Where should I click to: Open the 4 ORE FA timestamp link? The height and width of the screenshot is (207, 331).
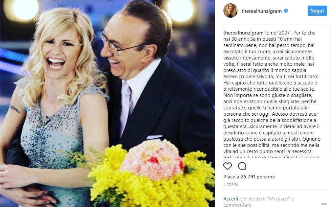coord(231,185)
